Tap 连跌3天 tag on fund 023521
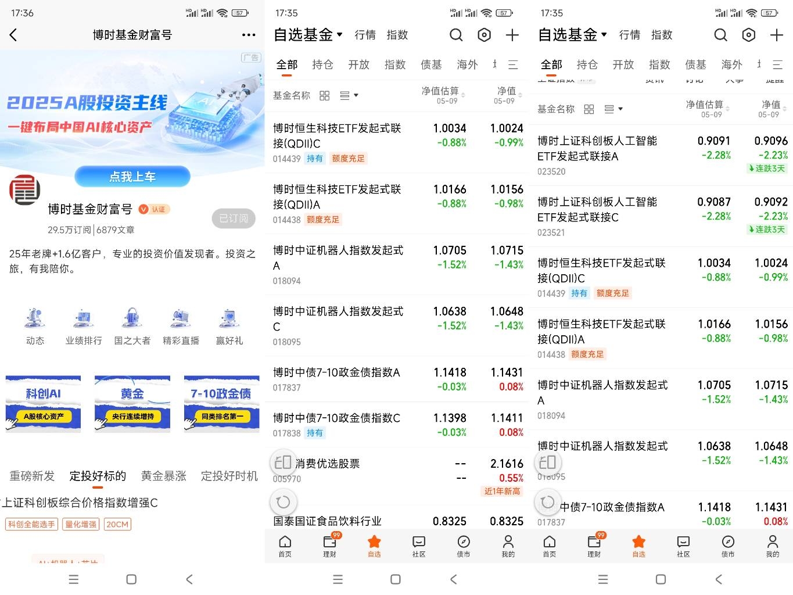The height and width of the screenshot is (595, 793). [x=767, y=230]
